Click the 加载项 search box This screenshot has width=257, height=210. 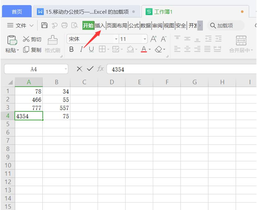(226, 25)
